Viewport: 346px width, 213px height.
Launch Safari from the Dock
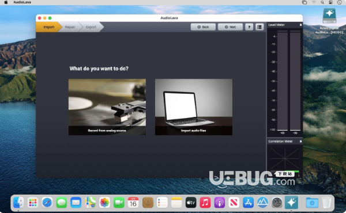tap(47, 203)
